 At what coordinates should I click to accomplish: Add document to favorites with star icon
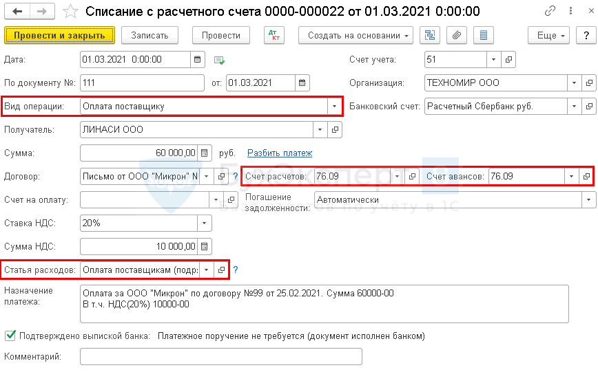point(70,12)
